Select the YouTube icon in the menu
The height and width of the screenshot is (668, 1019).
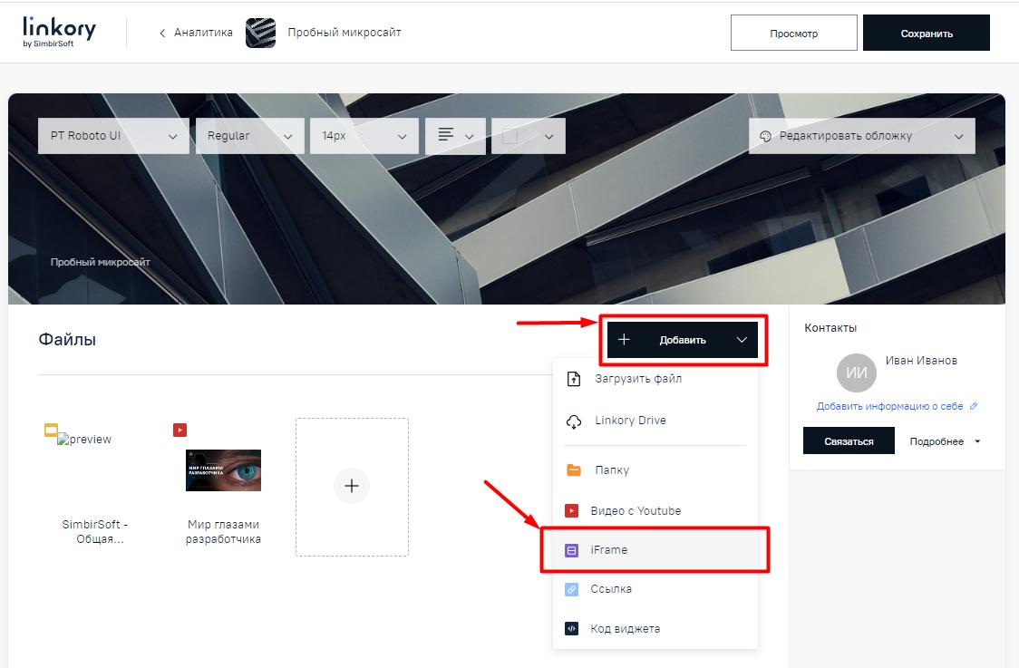[572, 510]
